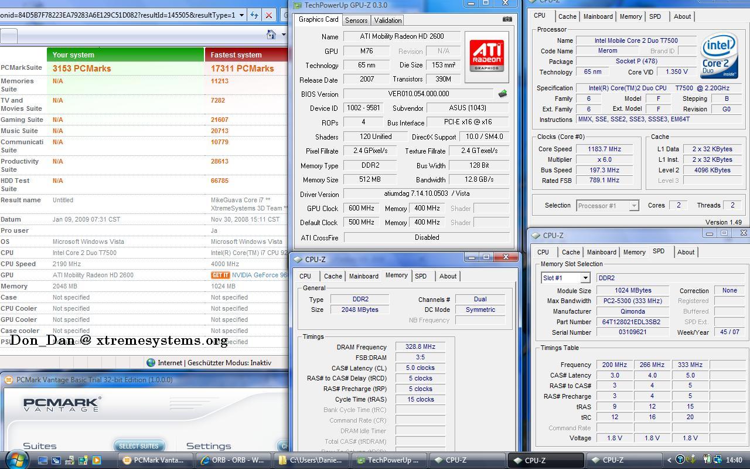The height and width of the screenshot is (469, 750).
Task: Click the Driver Version 'atiumdag 7.14.10.0503' field
Action: pyautogui.click(x=426, y=193)
